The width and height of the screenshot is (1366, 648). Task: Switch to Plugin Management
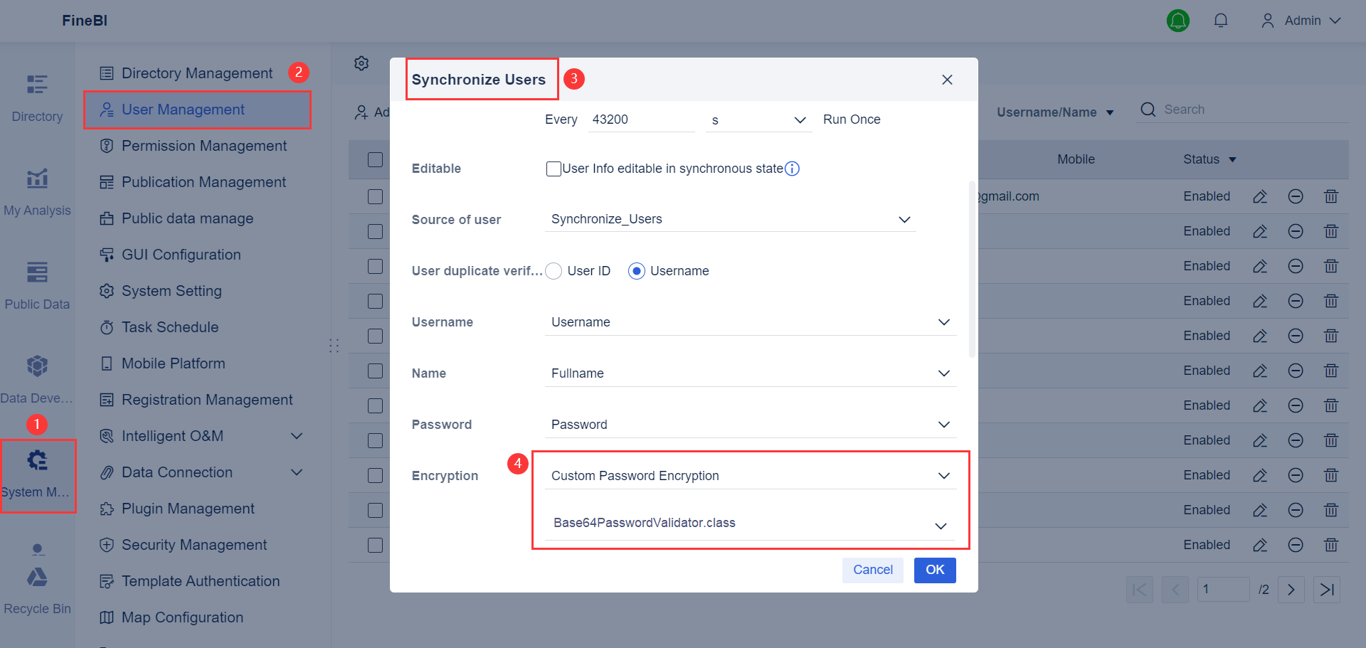pyautogui.click(x=188, y=509)
